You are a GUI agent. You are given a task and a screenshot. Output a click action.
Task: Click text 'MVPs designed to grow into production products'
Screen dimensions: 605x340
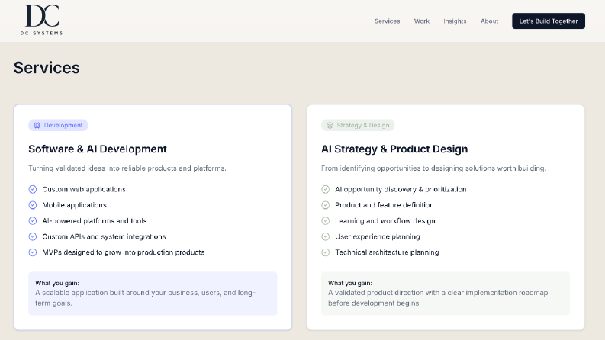click(124, 252)
